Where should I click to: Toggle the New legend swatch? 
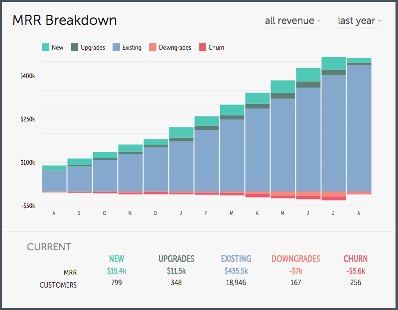coord(45,47)
